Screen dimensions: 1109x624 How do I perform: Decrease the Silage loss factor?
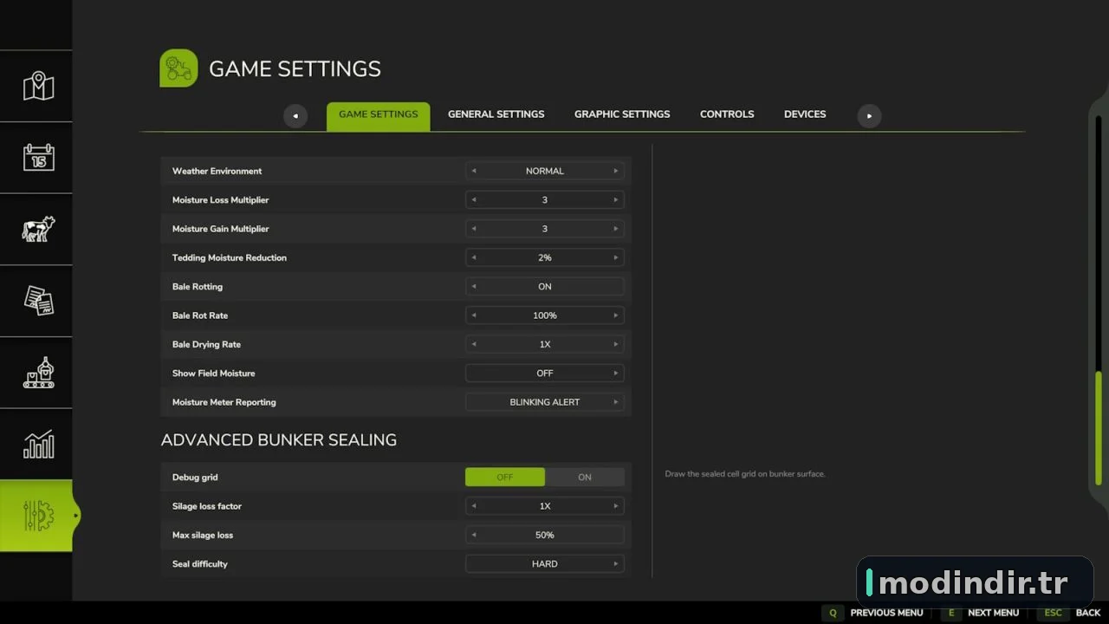tap(473, 506)
